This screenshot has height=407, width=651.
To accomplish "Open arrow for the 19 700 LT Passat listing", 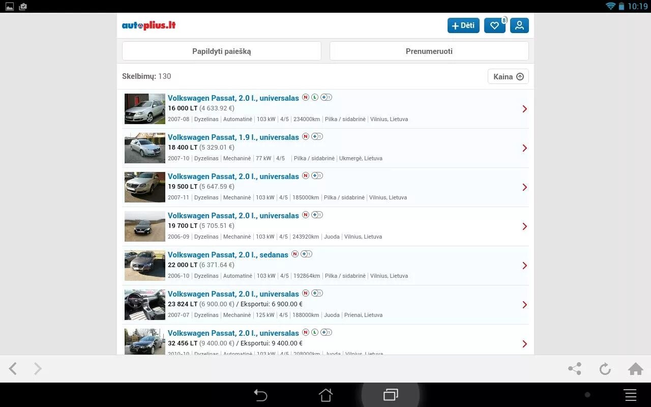I will [524, 226].
